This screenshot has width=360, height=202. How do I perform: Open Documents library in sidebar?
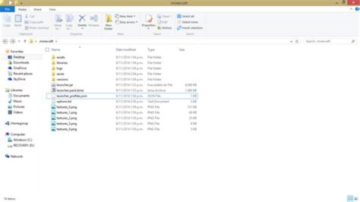click(21, 95)
